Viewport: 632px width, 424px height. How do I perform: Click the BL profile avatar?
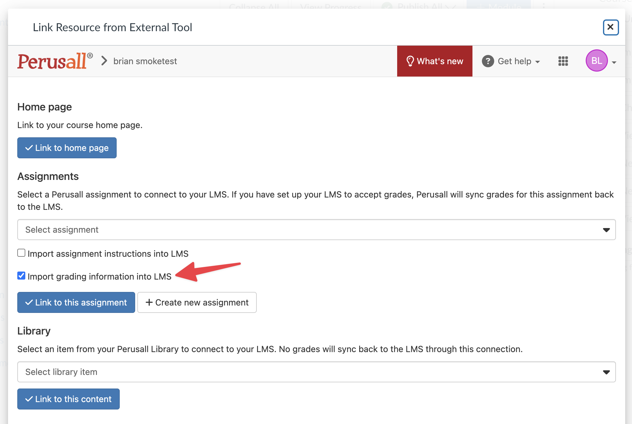597,60
